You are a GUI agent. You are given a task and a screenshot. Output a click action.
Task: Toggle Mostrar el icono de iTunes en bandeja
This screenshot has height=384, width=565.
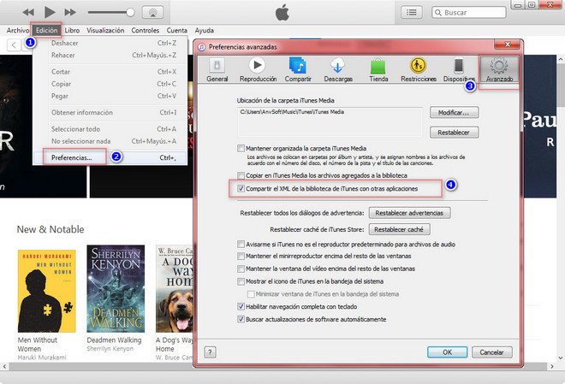(x=241, y=281)
